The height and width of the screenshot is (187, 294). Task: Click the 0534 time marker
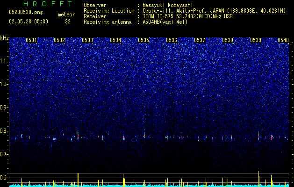pyautogui.click(x=115, y=40)
